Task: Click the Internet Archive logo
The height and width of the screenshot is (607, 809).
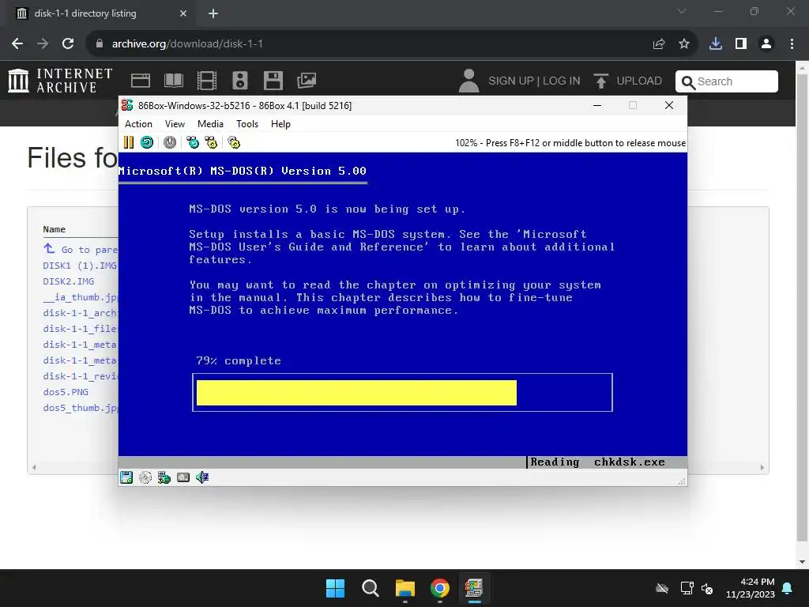Action: (60, 81)
